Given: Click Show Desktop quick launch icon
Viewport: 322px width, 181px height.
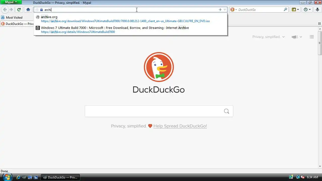Looking at the screenshot, I should [30, 177].
